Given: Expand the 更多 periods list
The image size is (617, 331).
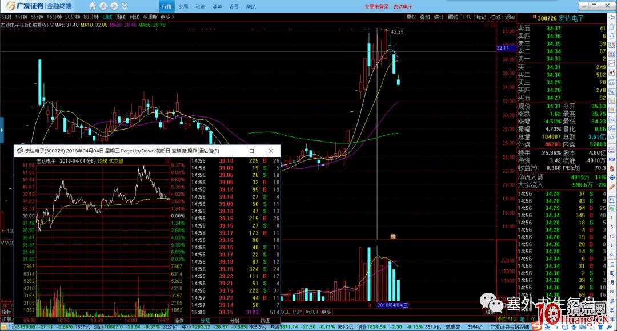Looking at the screenshot, I should pos(166,17).
